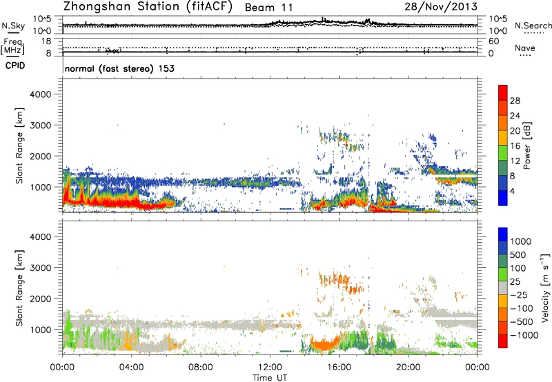552x382 pixels.
Task: Click '2000' tick on power panel range axis
Action: click(41, 156)
